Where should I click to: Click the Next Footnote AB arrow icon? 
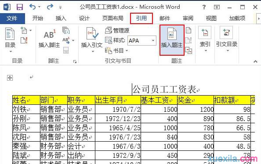tap(66, 40)
